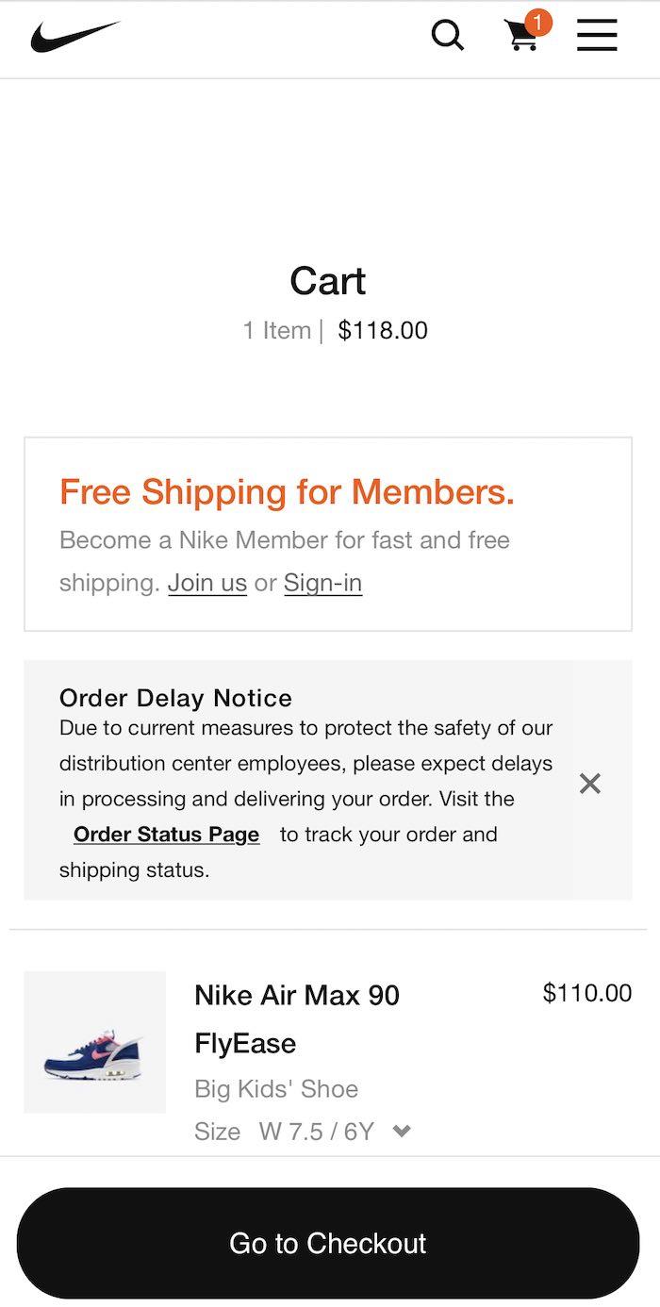Dismiss the Order Delay Notice
This screenshot has height=1307, width=660.
point(590,784)
